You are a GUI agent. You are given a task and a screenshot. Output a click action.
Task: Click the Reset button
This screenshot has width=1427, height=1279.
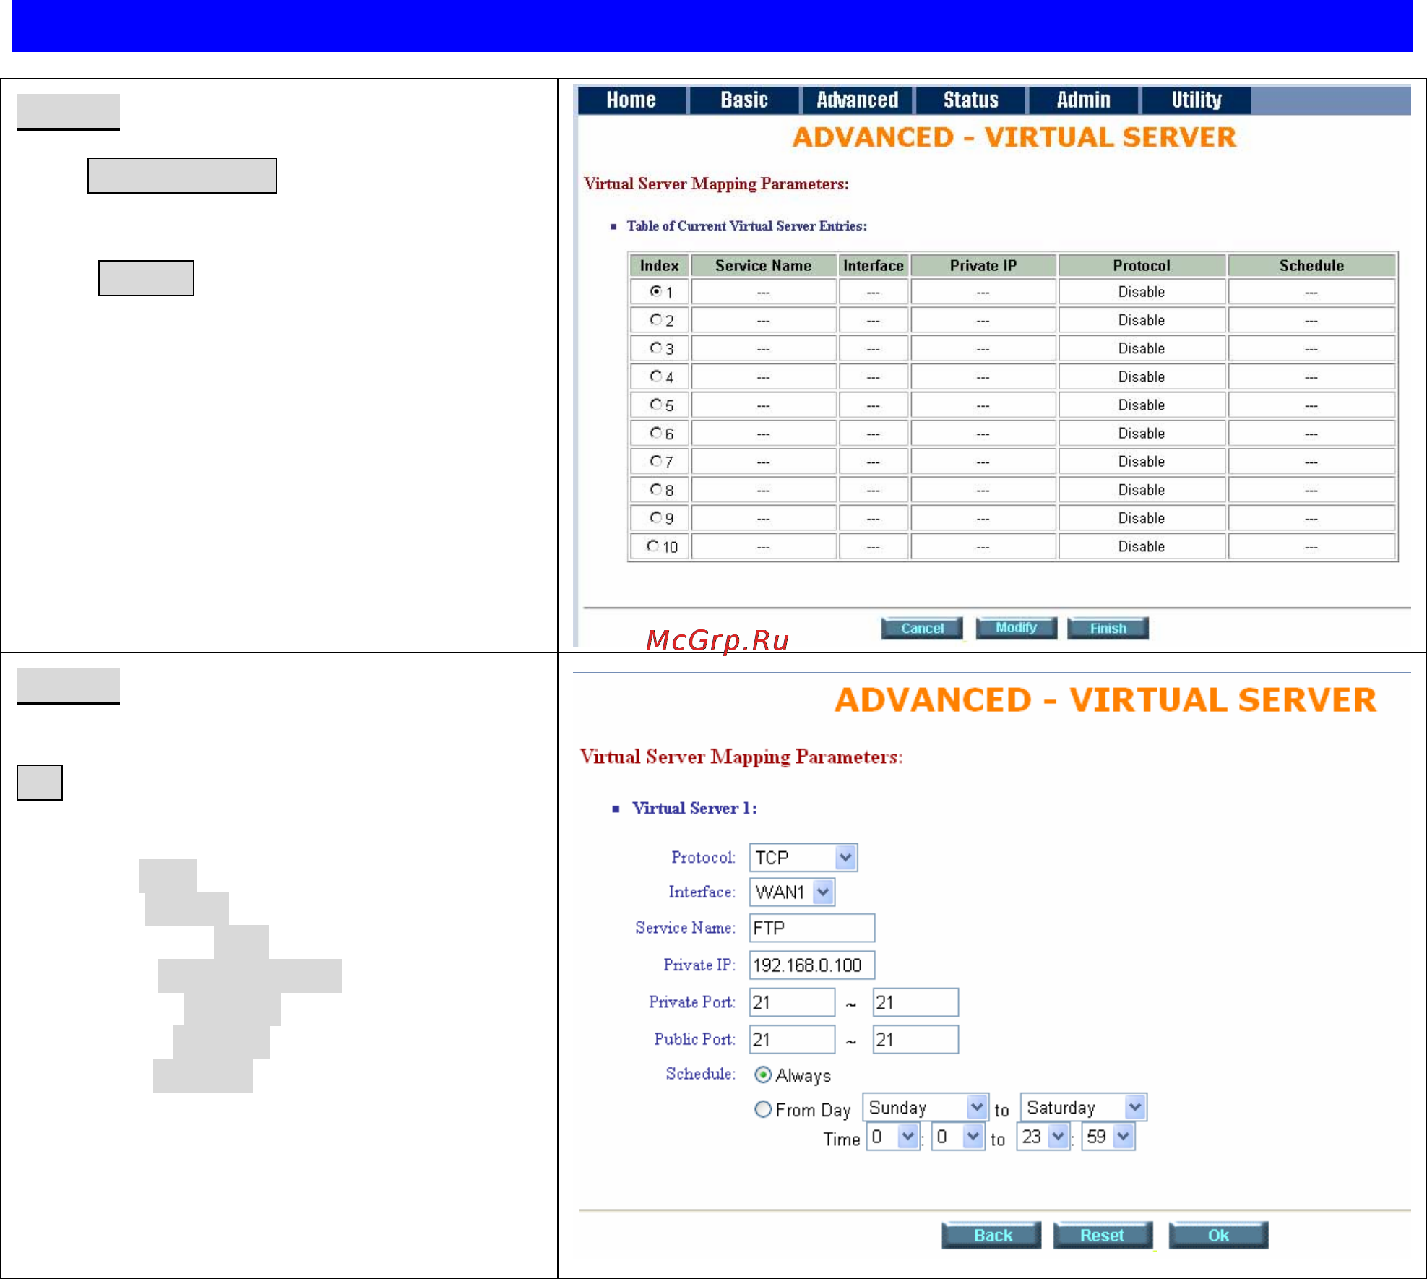pyautogui.click(x=1102, y=1235)
